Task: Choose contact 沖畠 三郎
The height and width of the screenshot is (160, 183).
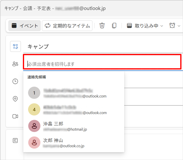Action: pyautogui.click(x=74, y=126)
